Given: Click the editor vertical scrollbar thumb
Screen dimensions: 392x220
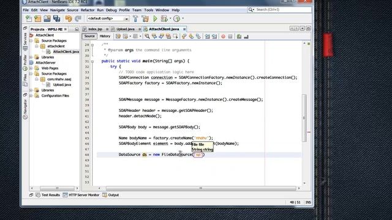Looking at the screenshot, I should point(304,118).
